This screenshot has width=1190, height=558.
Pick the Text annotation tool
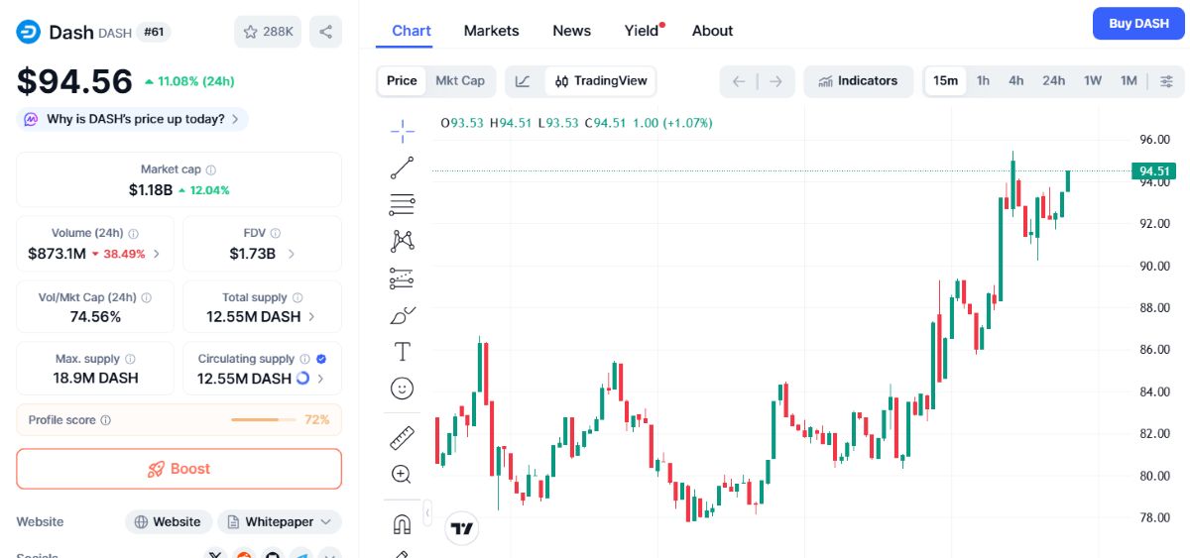pos(402,352)
